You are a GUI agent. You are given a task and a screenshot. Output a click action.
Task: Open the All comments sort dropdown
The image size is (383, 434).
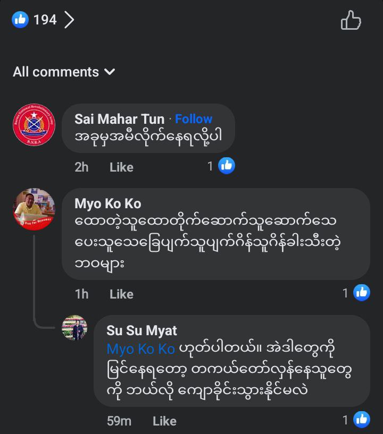click(64, 72)
